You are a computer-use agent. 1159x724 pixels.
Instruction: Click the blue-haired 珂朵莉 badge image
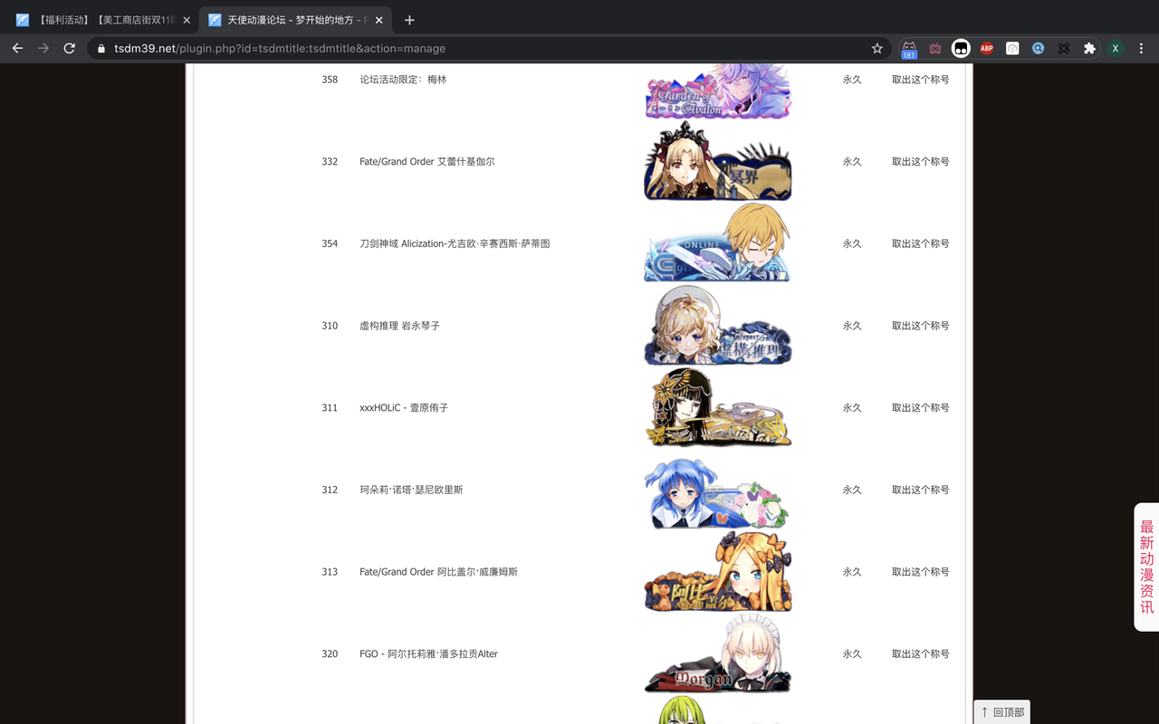click(x=718, y=493)
